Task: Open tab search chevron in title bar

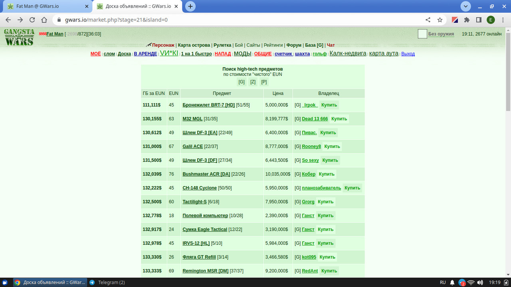Action: pos(465,6)
